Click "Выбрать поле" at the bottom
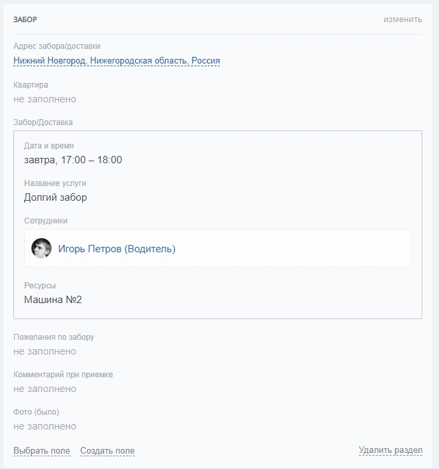This screenshot has height=469, width=439. pos(41,451)
